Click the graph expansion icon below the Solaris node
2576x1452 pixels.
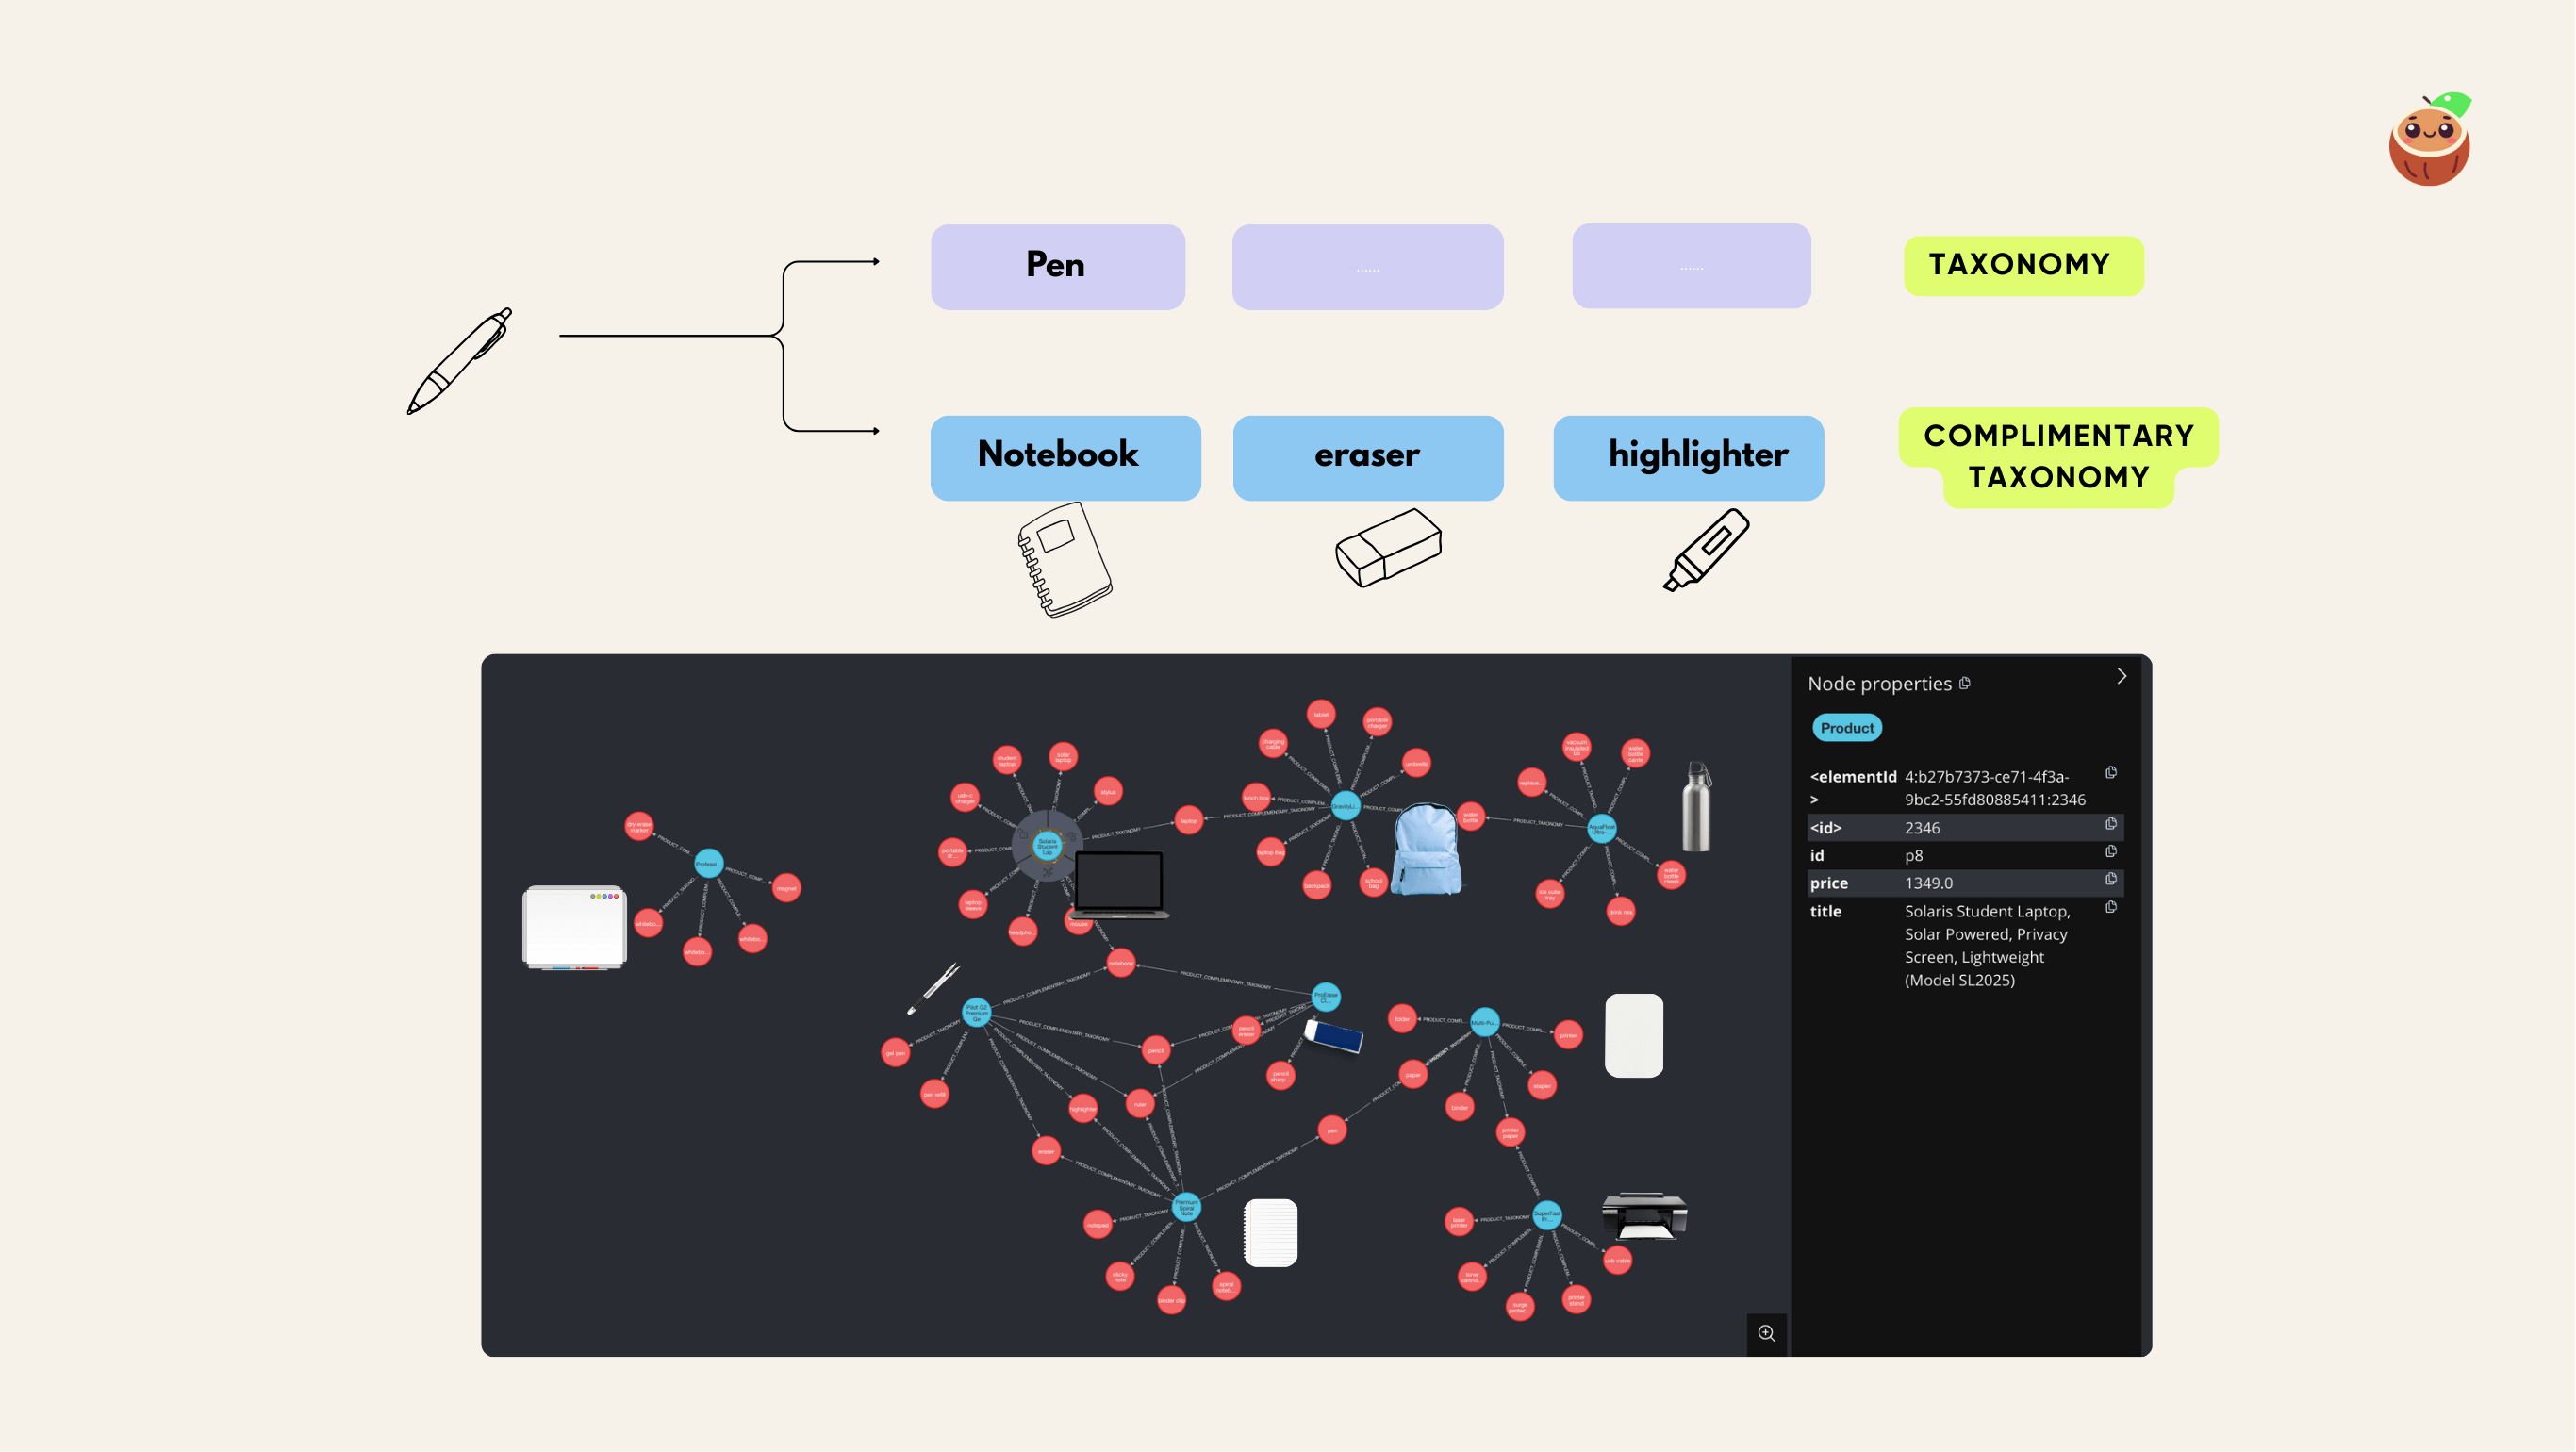[1048, 872]
